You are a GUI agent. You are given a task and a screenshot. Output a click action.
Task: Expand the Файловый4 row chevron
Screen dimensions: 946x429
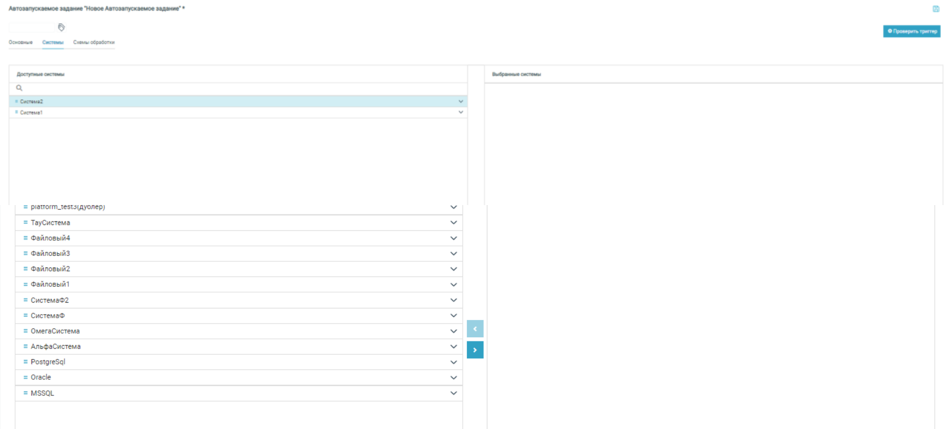pyautogui.click(x=453, y=238)
